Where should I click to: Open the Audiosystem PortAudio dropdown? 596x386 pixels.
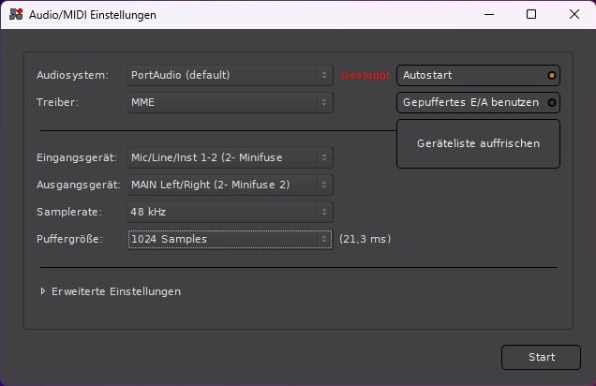point(230,75)
